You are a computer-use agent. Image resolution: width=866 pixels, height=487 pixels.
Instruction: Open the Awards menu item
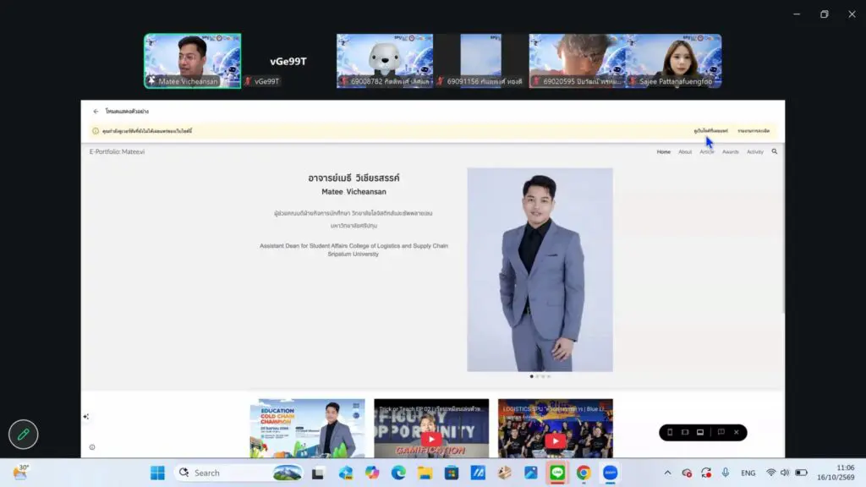click(x=730, y=152)
